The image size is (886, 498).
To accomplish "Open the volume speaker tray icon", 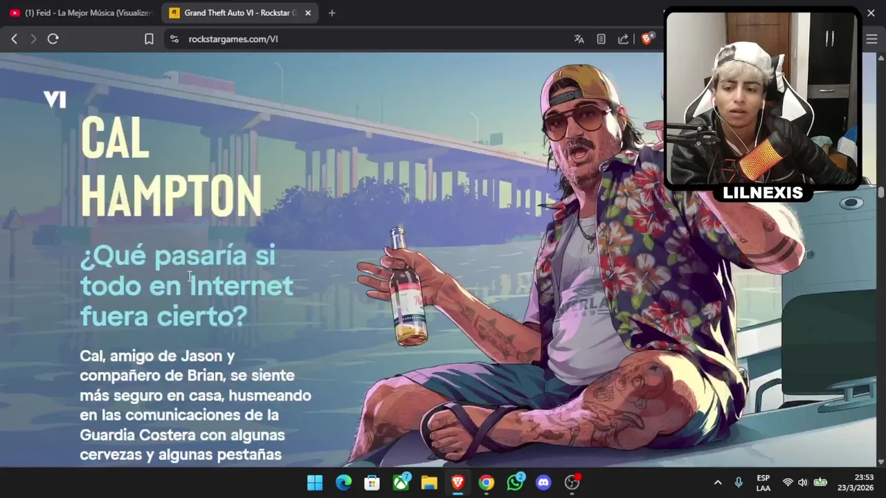I will click(x=803, y=483).
